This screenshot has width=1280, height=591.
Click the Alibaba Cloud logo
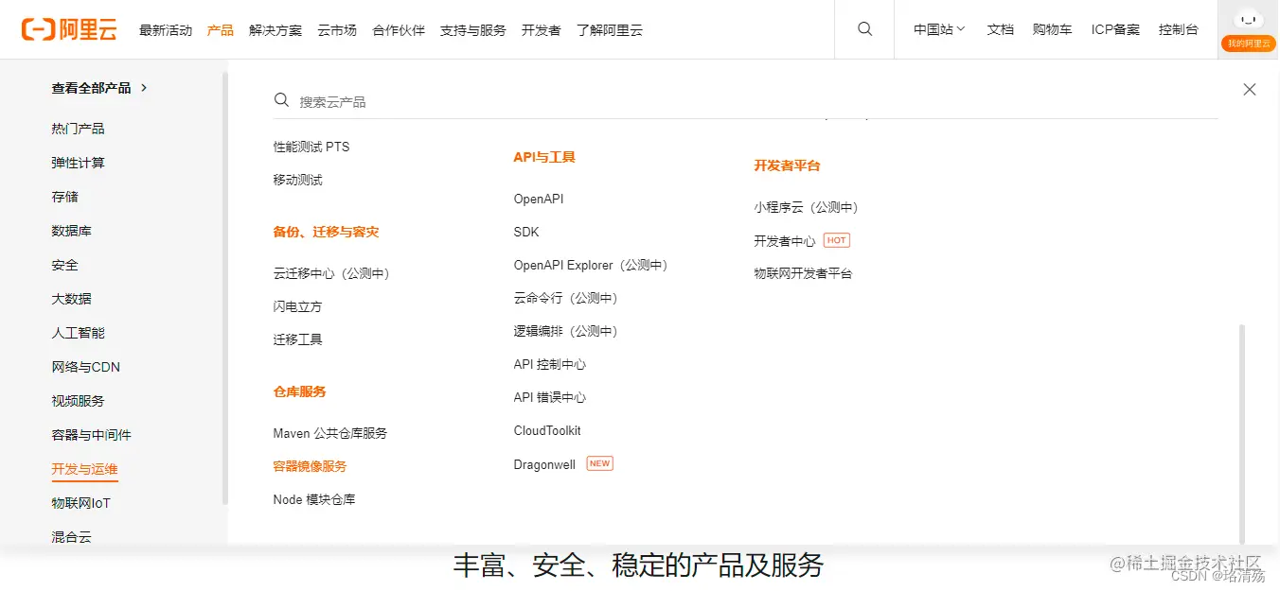69,29
